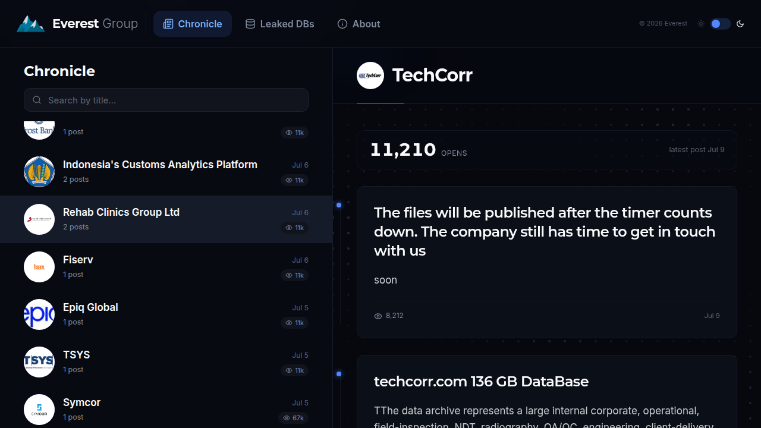Viewport: 761px width, 428px height.
Task: Click the "© 2026 Everest" copyright text
Action: point(663,24)
